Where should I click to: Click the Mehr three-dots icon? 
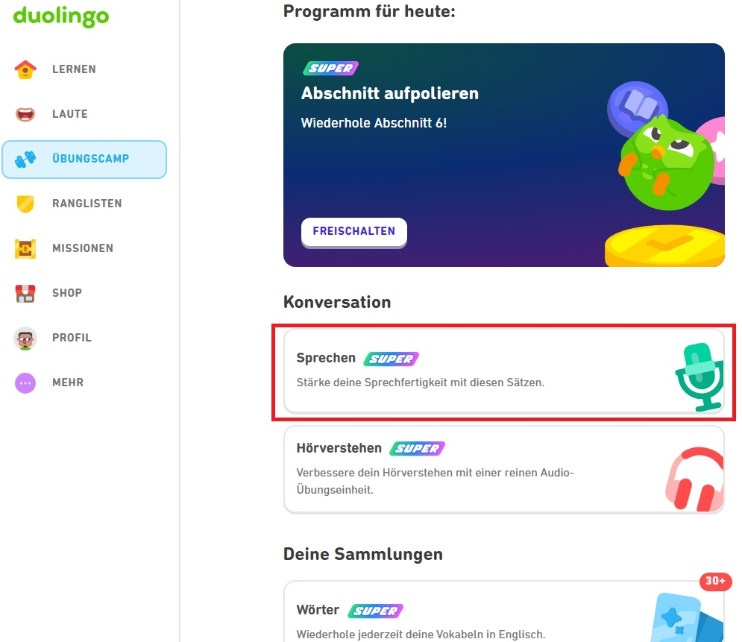tap(25, 383)
